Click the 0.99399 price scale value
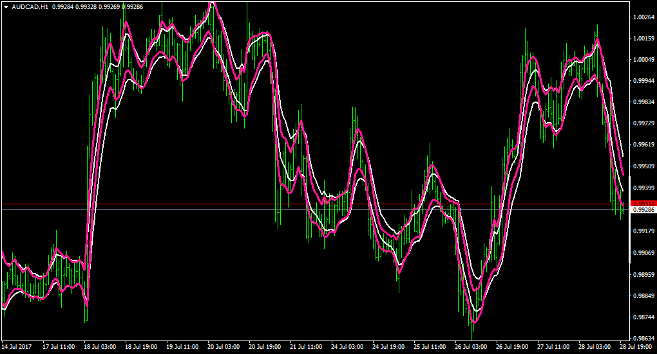The width and height of the screenshot is (657, 354). click(644, 188)
